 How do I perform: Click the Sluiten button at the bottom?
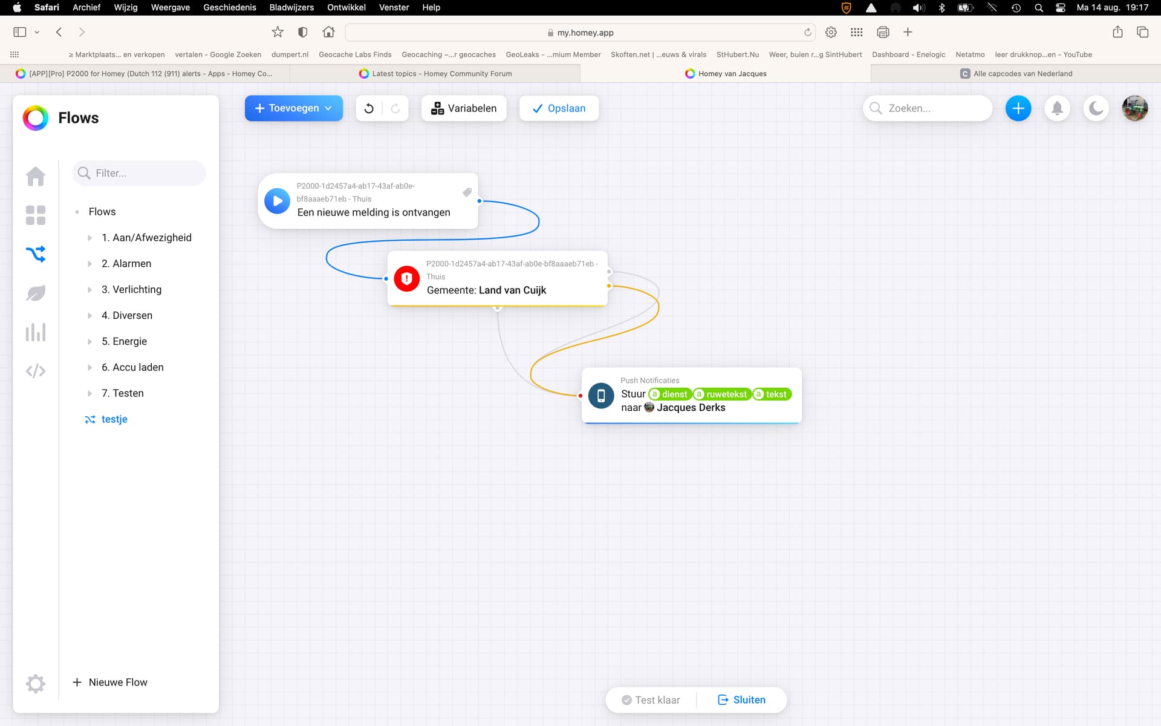(x=741, y=700)
